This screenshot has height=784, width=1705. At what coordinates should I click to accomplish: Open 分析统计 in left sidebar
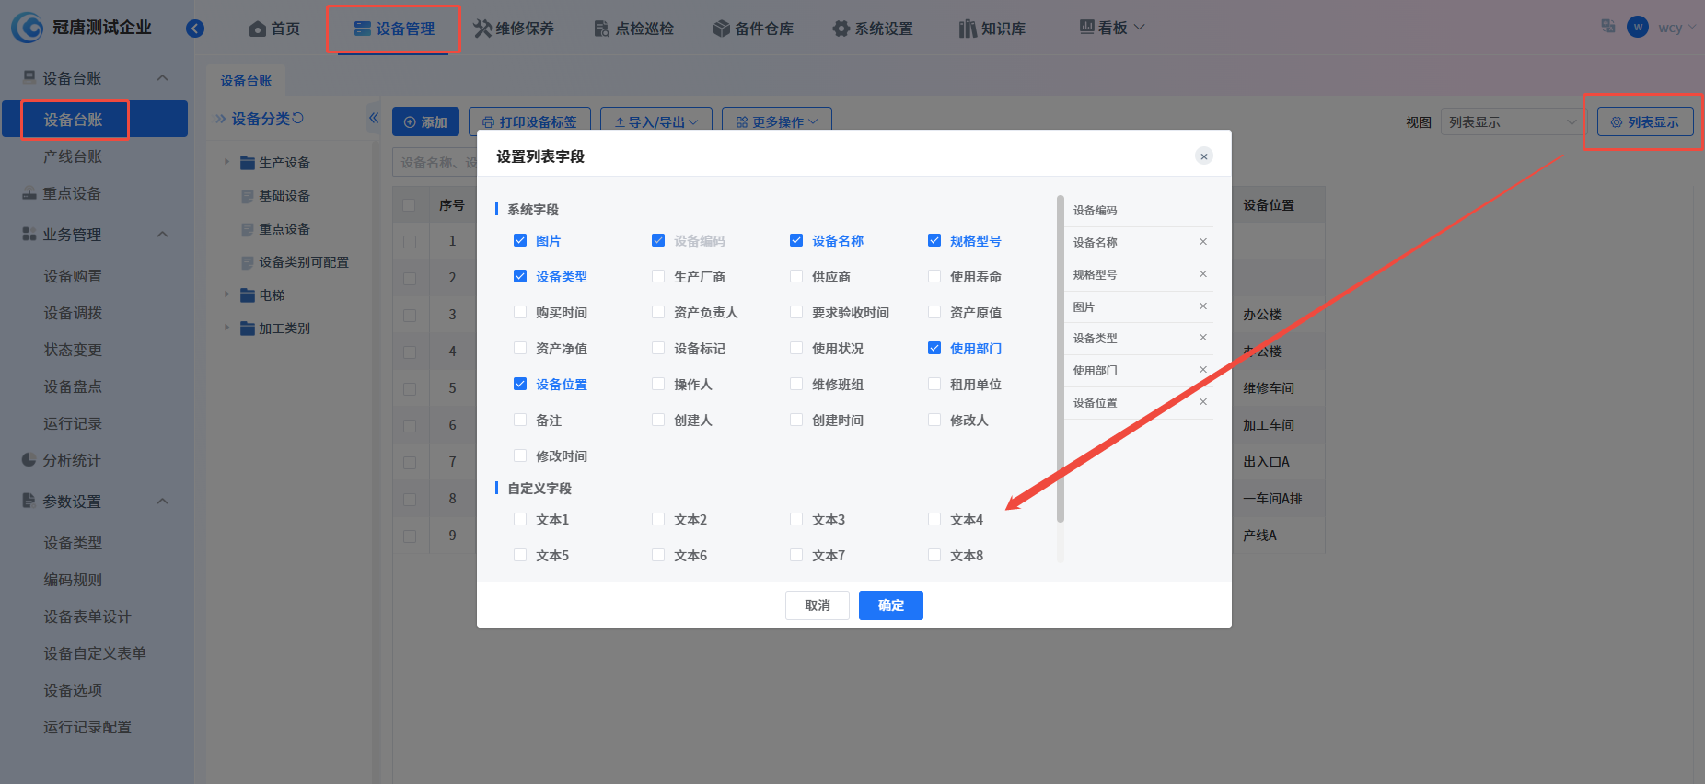(72, 460)
